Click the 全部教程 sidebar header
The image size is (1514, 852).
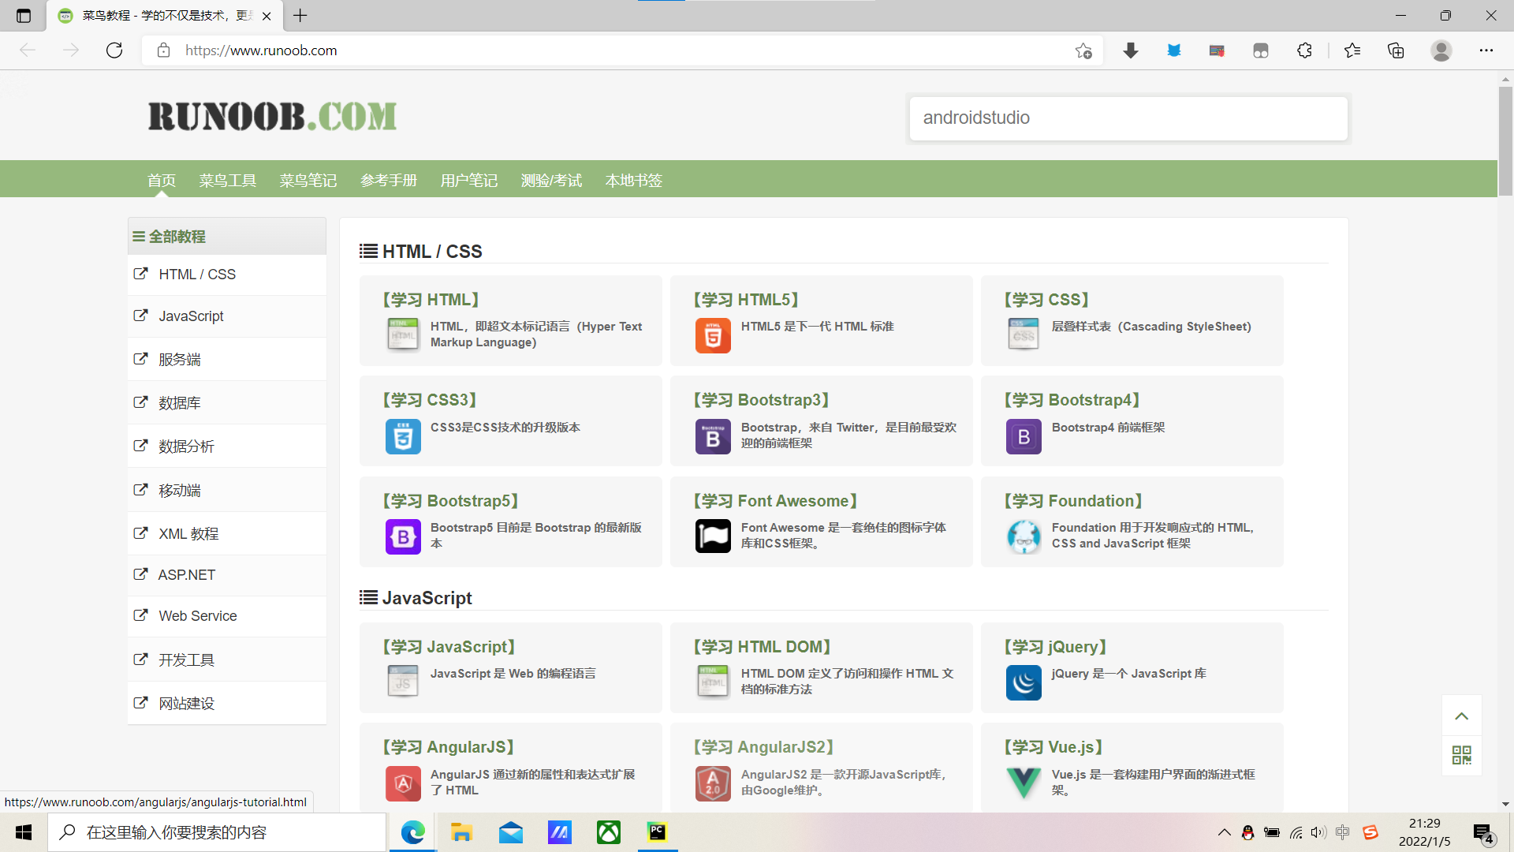pos(227,236)
